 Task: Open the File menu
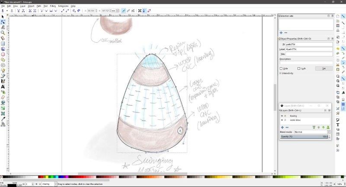point(3,6)
